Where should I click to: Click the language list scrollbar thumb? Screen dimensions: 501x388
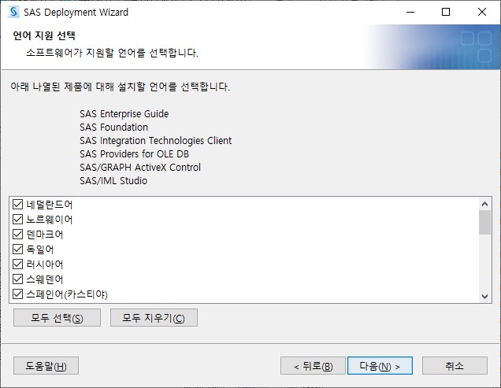click(x=484, y=222)
